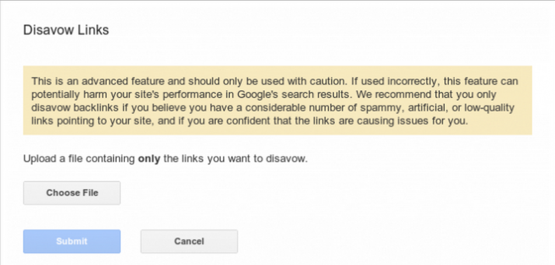Cancel the Disavow Links dialog

coord(189,241)
